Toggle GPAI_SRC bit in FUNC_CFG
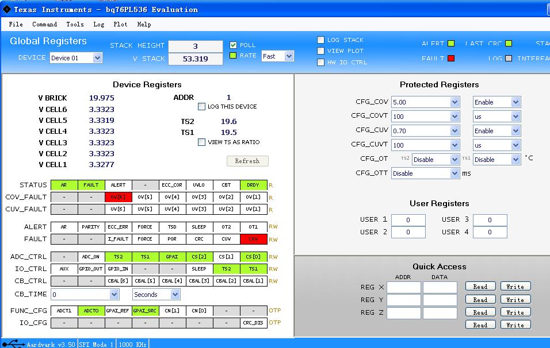 tap(145, 311)
